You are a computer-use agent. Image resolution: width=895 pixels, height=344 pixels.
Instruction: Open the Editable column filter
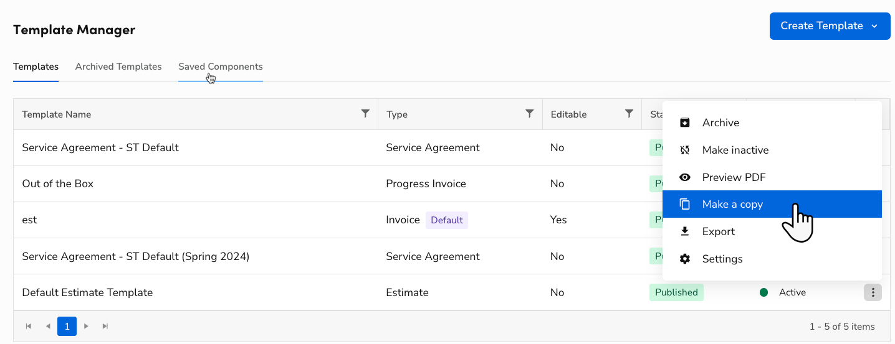629,113
